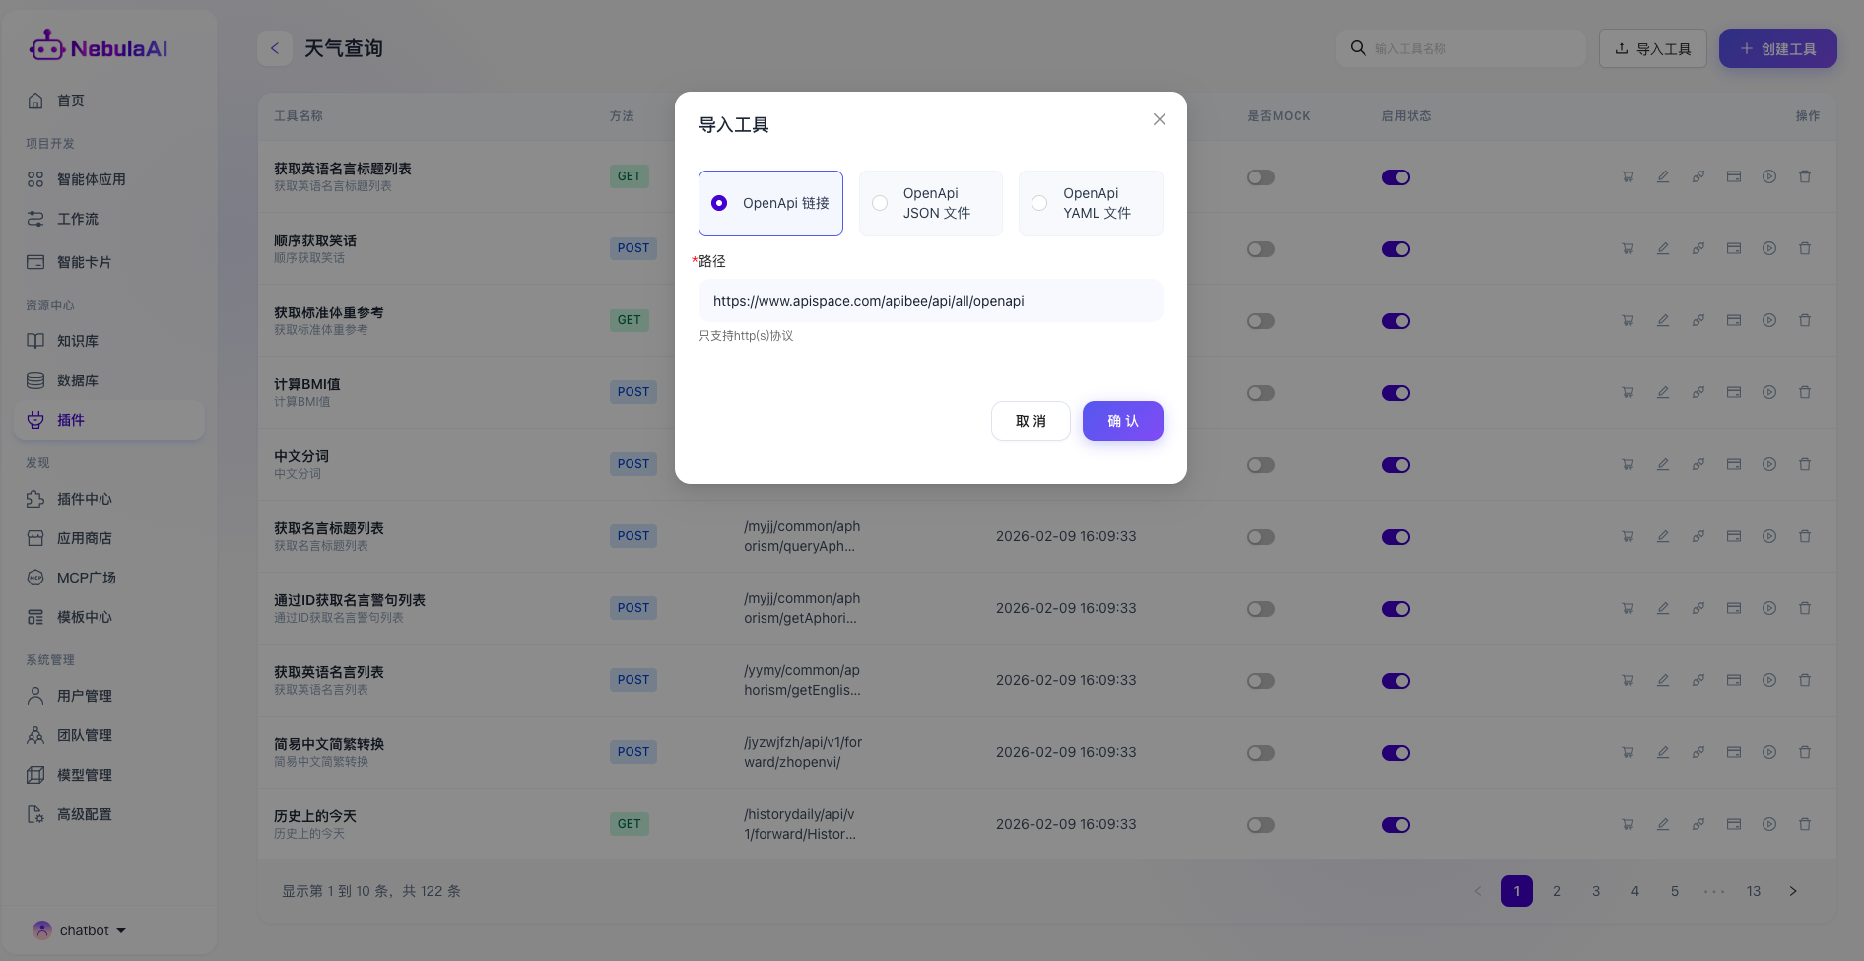Open 知识库 in the sidebar
Image resolution: width=1864 pixels, height=961 pixels.
point(77,341)
